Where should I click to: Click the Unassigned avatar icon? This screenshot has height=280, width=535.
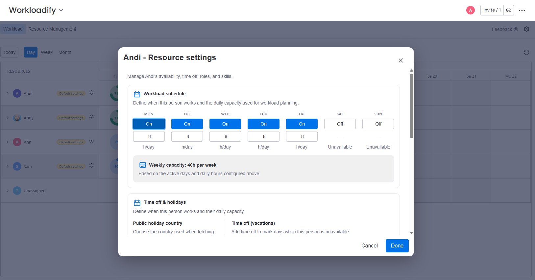coord(17,191)
